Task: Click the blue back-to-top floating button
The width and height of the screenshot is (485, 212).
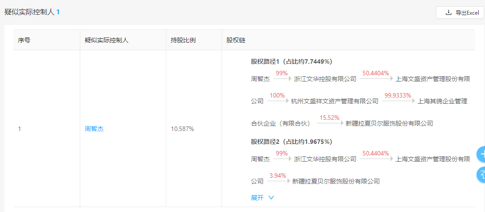Action: pos(481,174)
